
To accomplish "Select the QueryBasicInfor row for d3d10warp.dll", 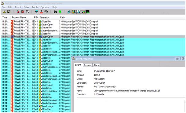I will point(93,31).
